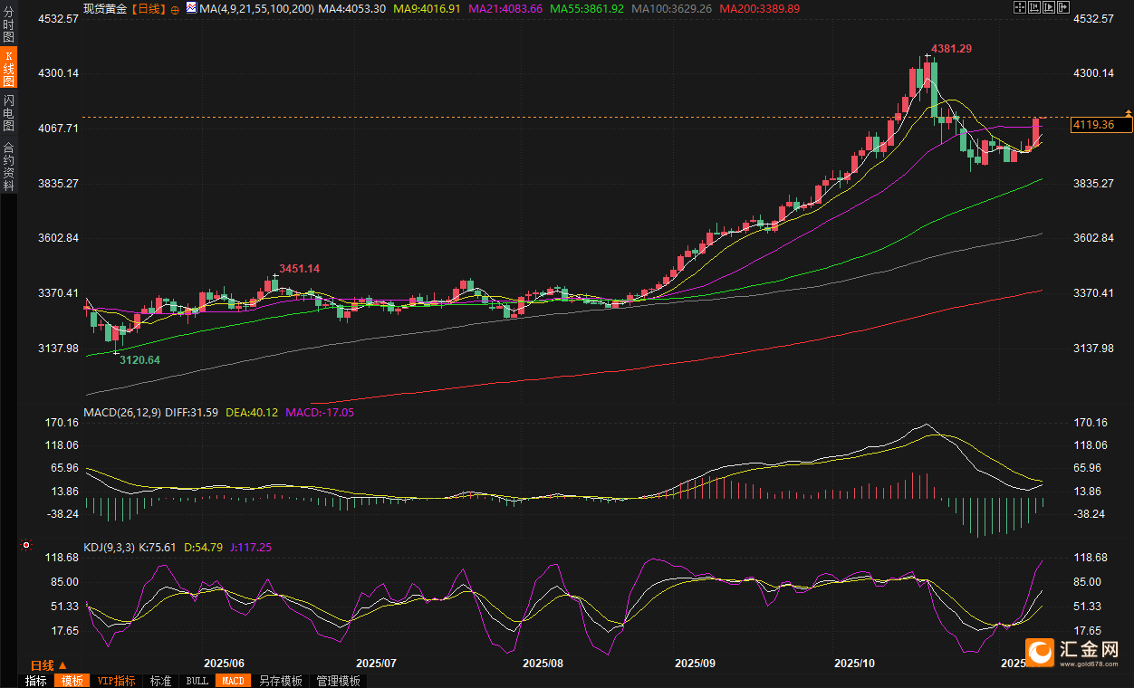The width and height of the screenshot is (1134, 688).
Task: Toggle the MACD template in bottom bar
Action: pos(233,681)
